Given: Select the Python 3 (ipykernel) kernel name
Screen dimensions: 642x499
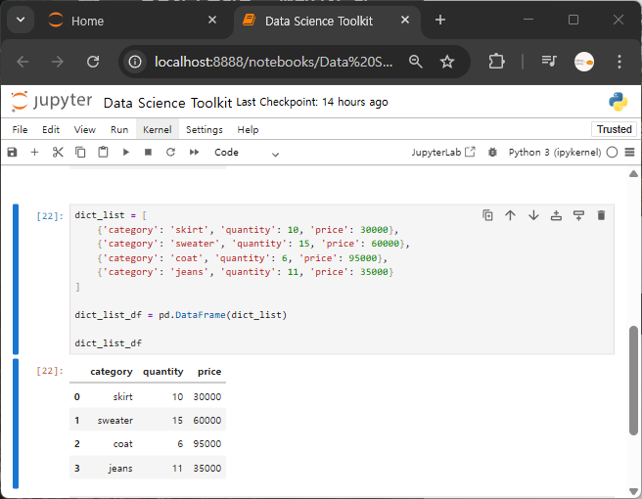Looking at the screenshot, I should click(x=555, y=153).
